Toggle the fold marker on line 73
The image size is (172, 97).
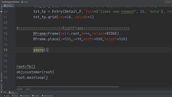coord(15,50)
